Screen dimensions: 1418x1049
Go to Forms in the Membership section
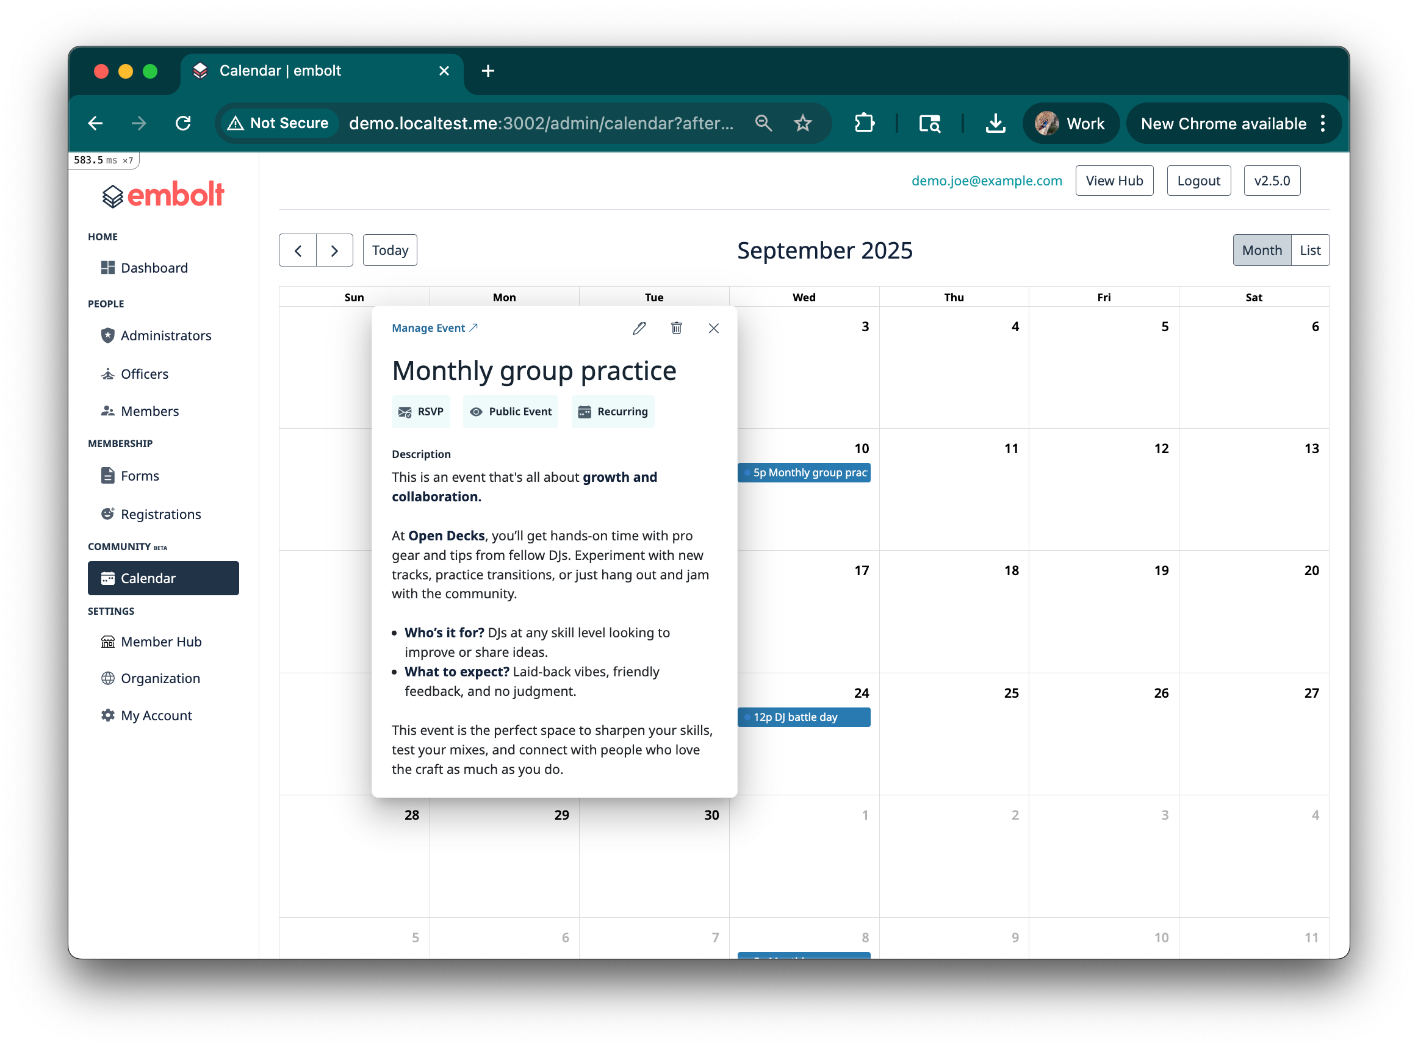[x=140, y=476]
